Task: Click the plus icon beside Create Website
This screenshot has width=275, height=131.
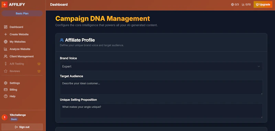Action: pyautogui.click(x=5, y=34)
